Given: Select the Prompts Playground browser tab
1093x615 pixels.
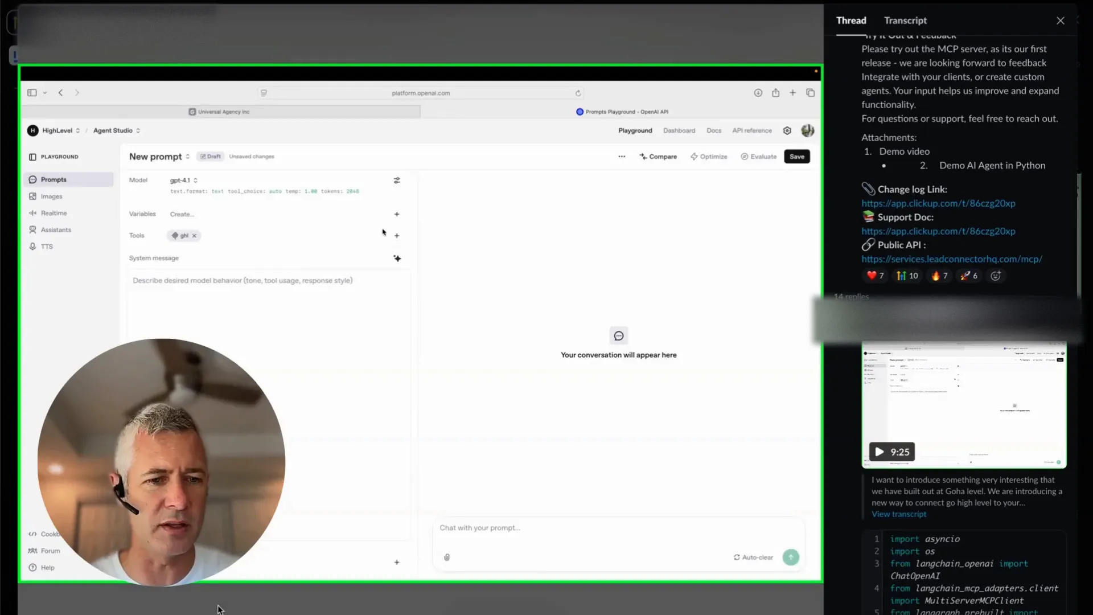Looking at the screenshot, I should click(x=622, y=112).
